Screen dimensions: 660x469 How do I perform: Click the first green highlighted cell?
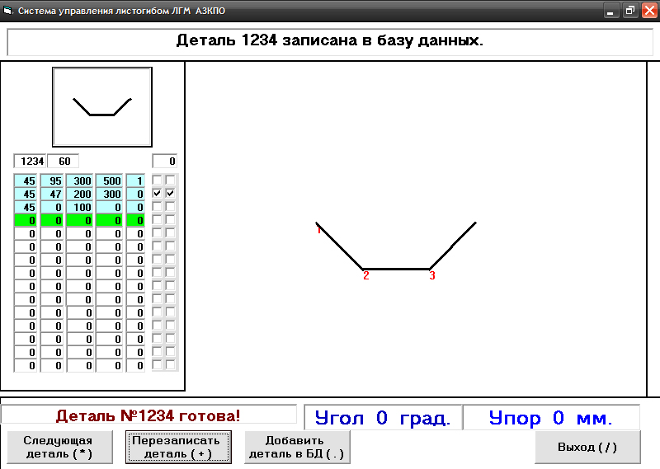point(26,220)
